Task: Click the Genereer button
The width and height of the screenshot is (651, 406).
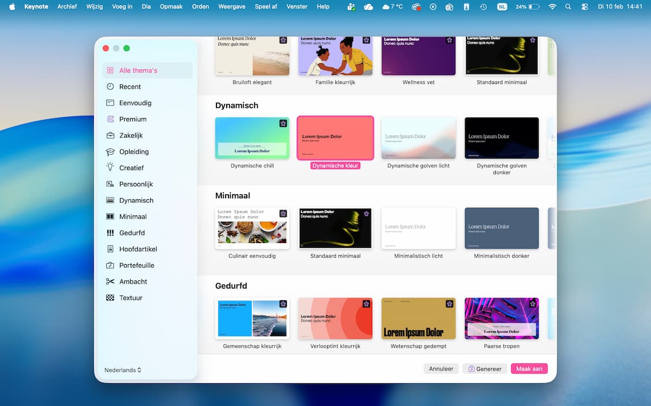Action: coord(484,369)
